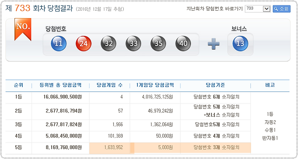Click total prize 2,677,817,824원

[x=64, y=124]
